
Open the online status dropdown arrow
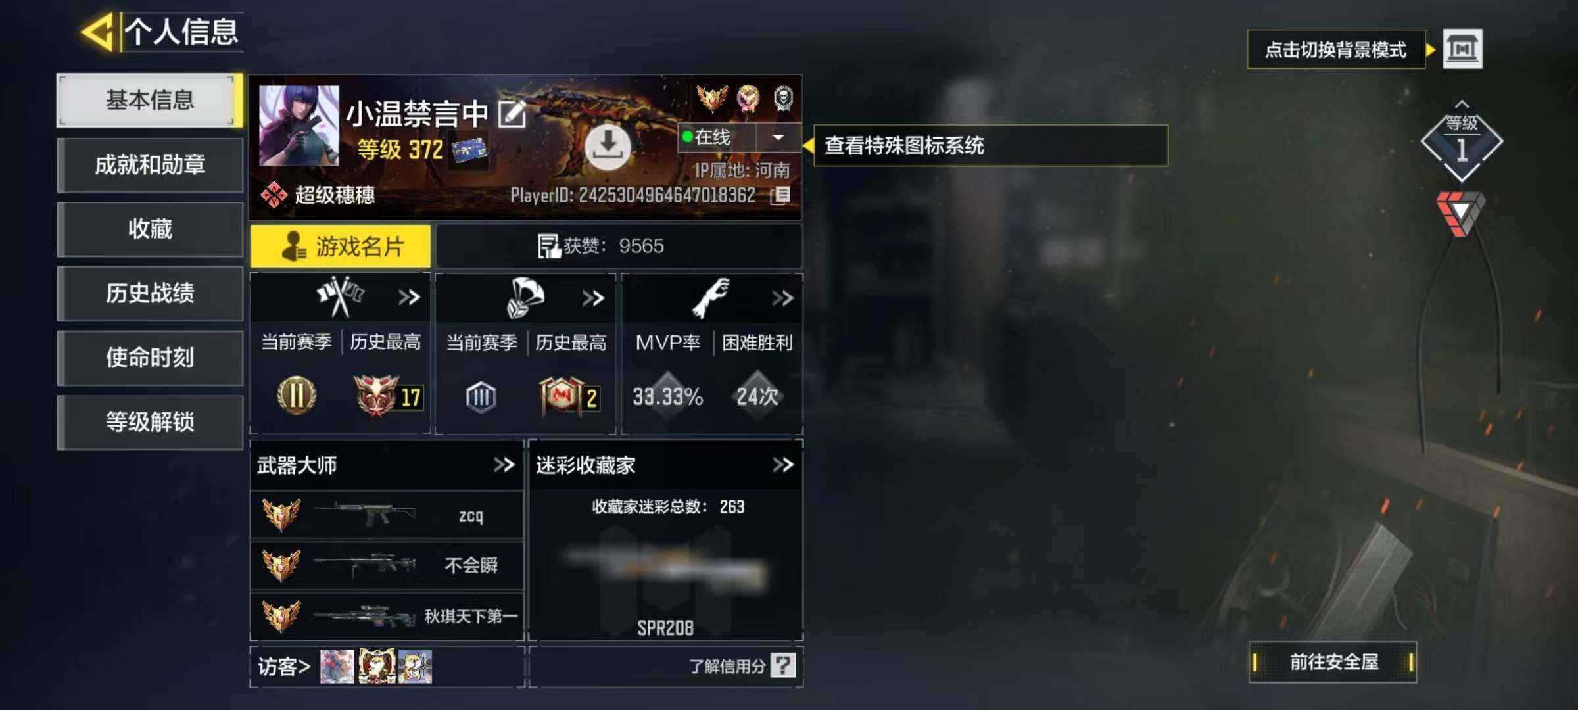(778, 137)
